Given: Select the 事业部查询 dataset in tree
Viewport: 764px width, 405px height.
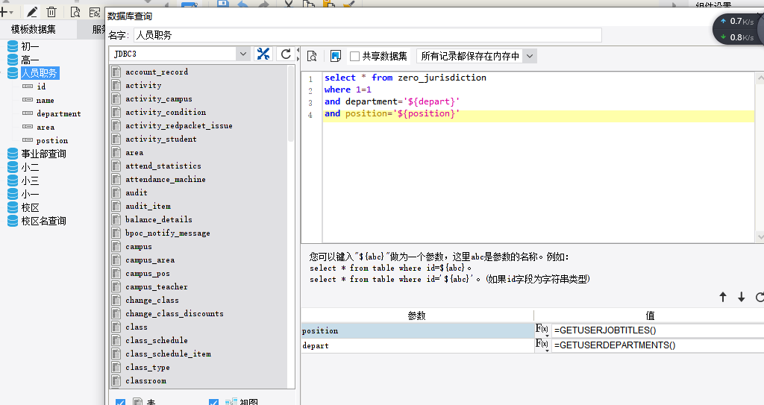Looking at the screenshot, I should [43, 154].
